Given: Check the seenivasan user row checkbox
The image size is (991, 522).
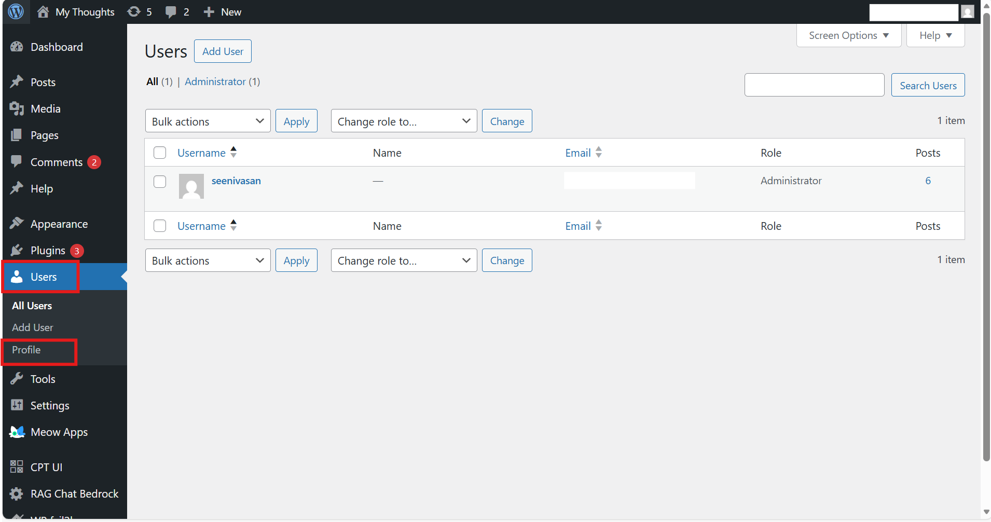Looking at the screenshot, I should [x=160, y=181].
